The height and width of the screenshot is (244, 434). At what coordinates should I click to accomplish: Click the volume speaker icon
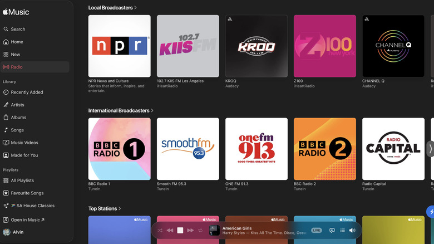[x=352, y=231]
